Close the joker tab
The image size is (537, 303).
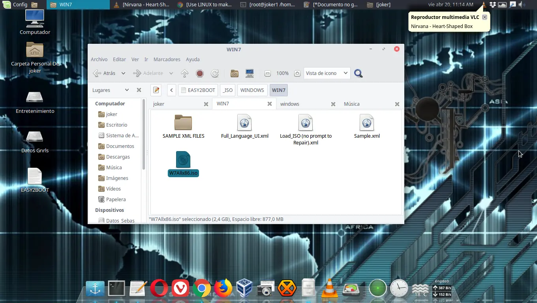tap(206, 104)
